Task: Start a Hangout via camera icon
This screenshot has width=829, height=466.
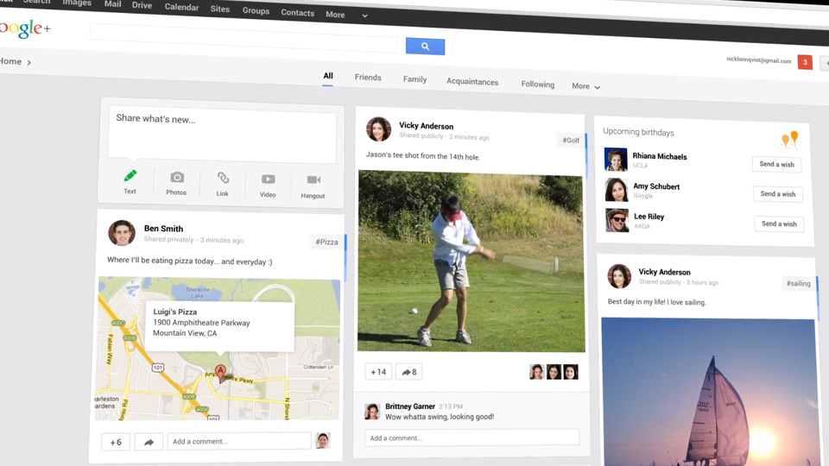Action: [313, 180]
